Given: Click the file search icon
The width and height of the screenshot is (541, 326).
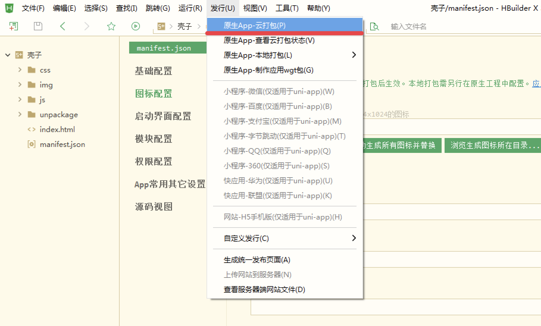Looking at the screenshot, I should pyautogui.click(x=374, y=26).
